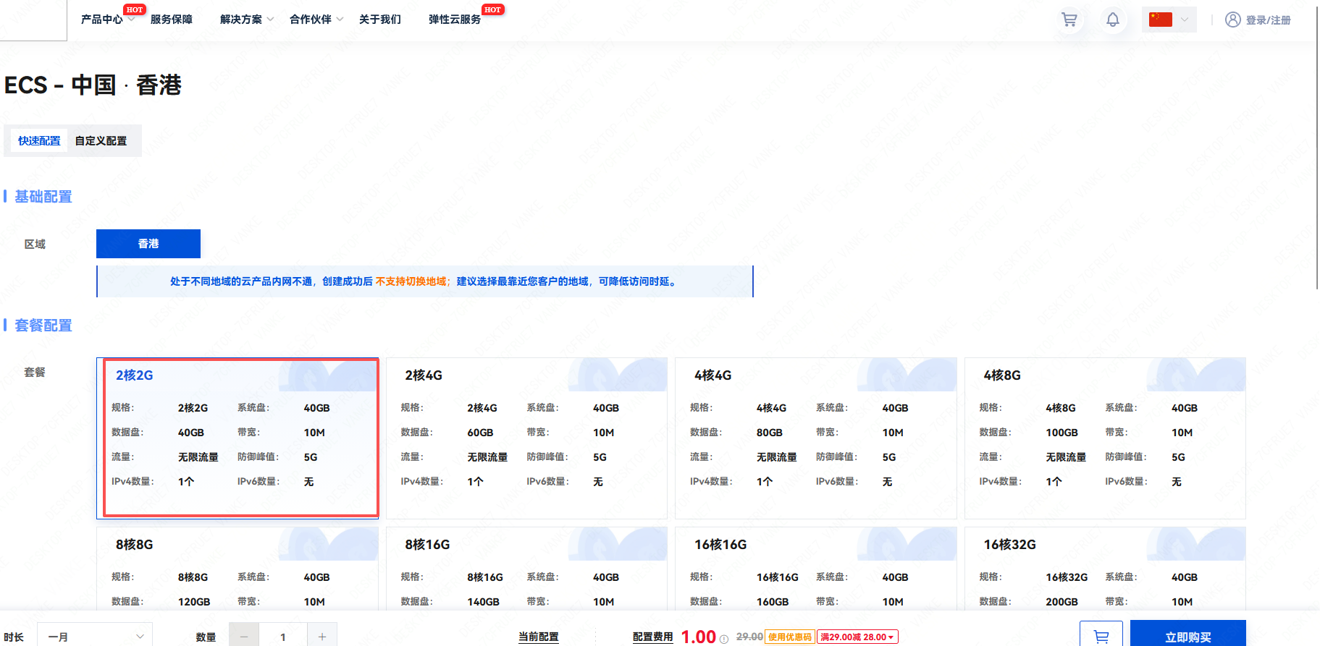Click the China flag icon
Viewport: 1320px width, 646px height.
click(x=1160, y=20)
